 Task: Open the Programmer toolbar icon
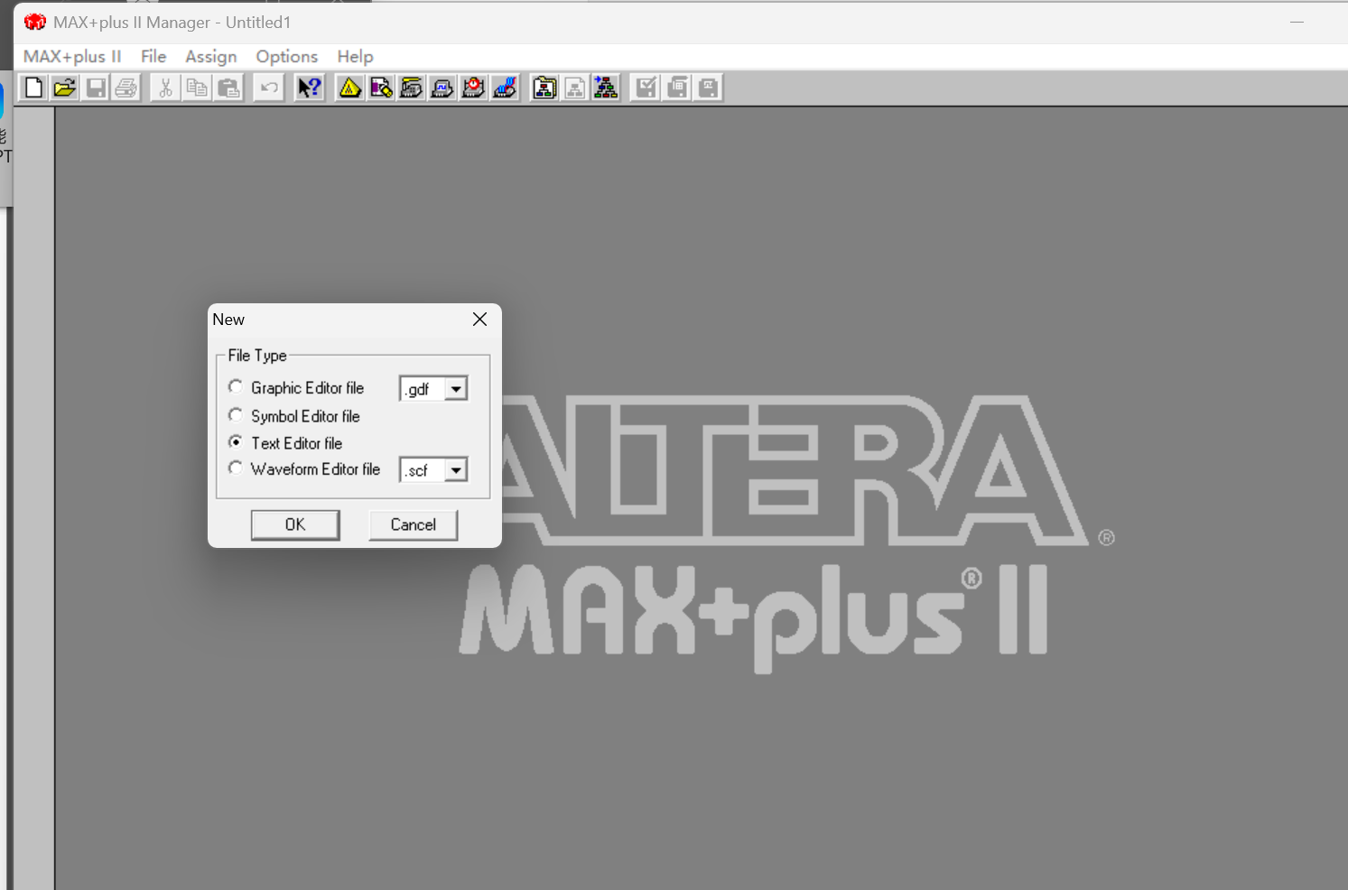[x=505, y=88]
